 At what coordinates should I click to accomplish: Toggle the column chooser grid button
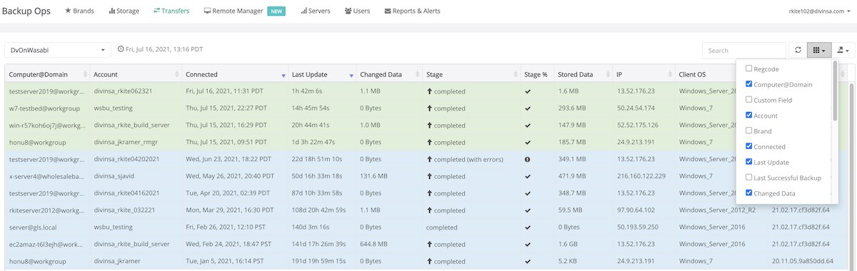click(x=818, y=51)
